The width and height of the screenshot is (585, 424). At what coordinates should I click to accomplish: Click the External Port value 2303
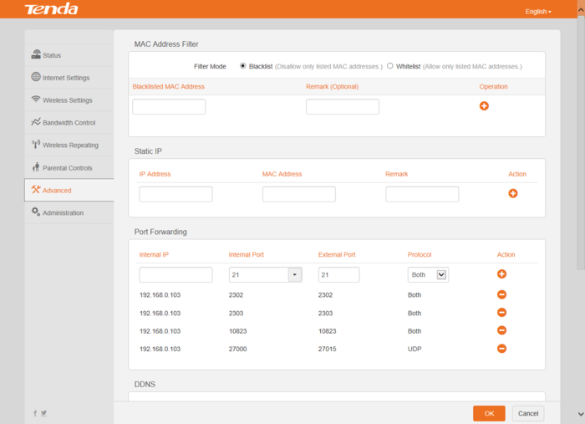[x=325, y=313]
